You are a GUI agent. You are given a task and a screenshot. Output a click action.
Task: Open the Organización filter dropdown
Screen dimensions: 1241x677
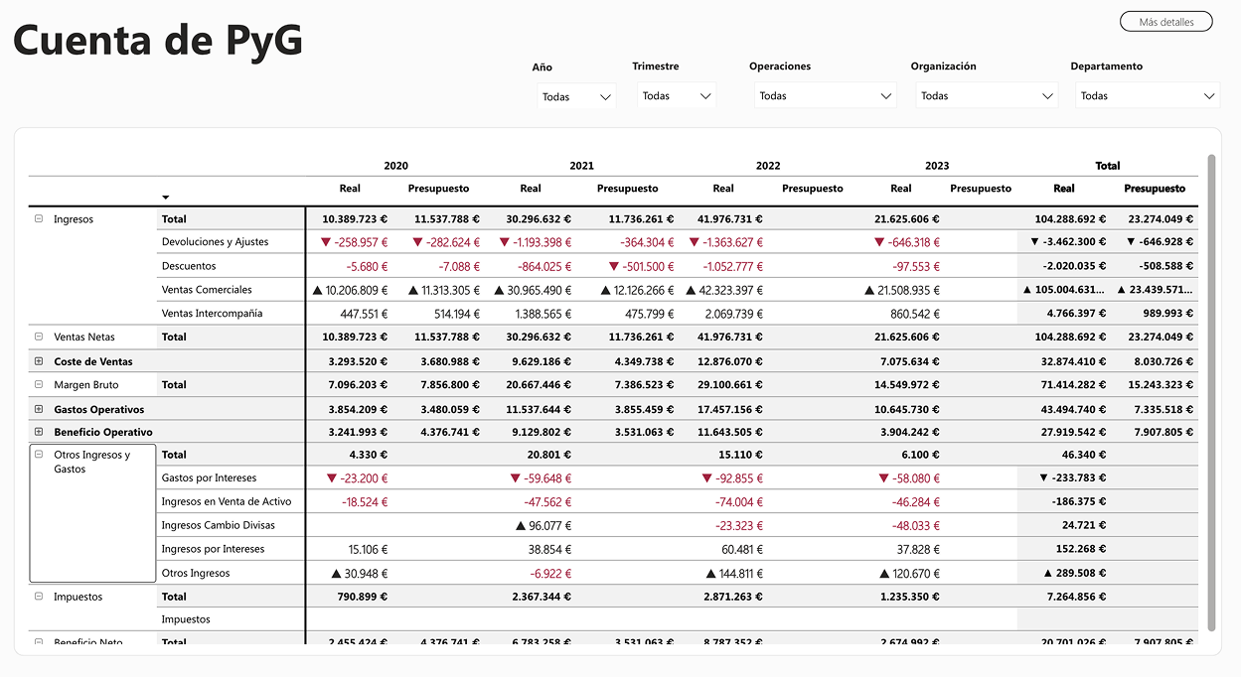(x=986, y=96)
